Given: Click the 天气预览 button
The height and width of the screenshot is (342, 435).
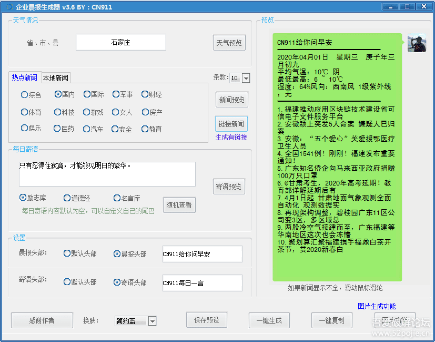Looking at the screenshot, I should 229,43.
